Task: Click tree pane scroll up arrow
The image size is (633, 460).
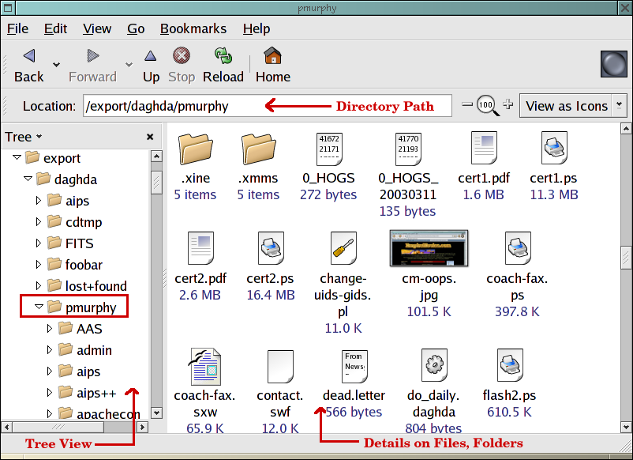Action: [x=156, y=156]
